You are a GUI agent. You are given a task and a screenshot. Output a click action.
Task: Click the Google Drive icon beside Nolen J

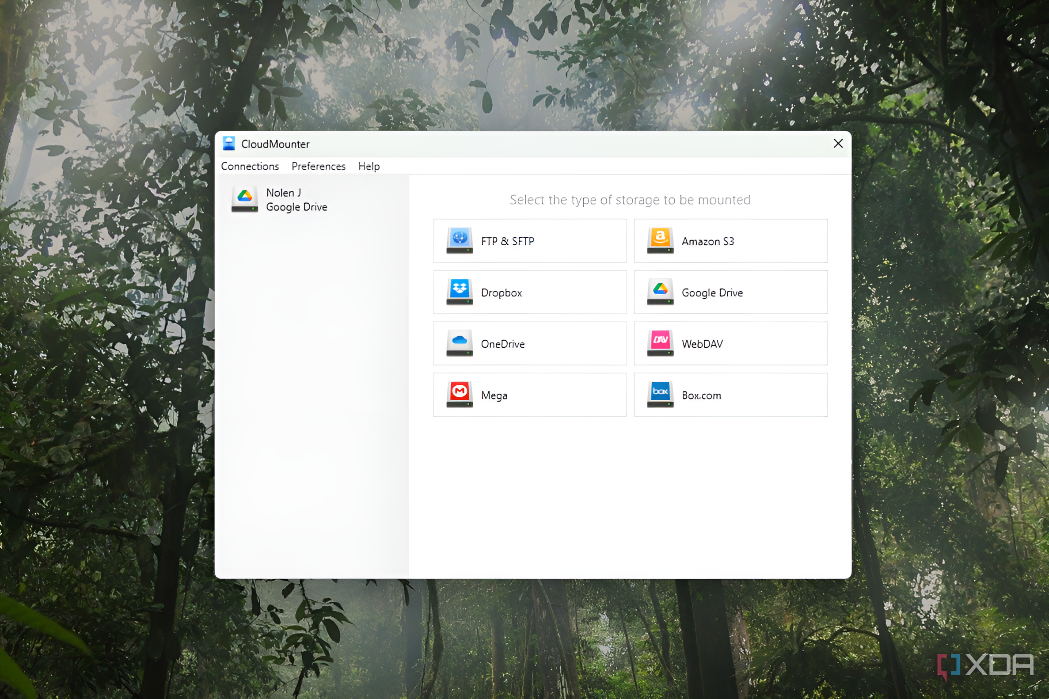(245, 199)
